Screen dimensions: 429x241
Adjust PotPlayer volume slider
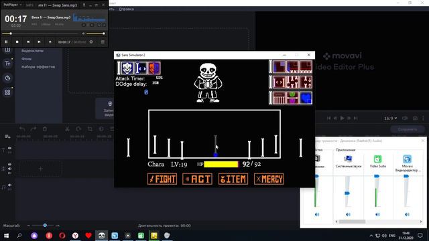[x=95, y=33]
